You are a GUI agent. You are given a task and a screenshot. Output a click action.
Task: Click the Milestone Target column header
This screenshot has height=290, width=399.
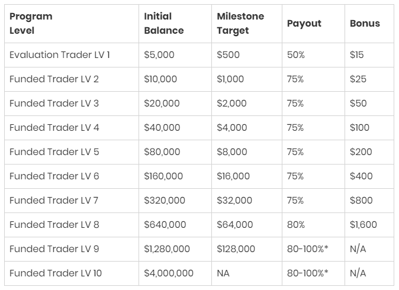click(x=240, y=24)
